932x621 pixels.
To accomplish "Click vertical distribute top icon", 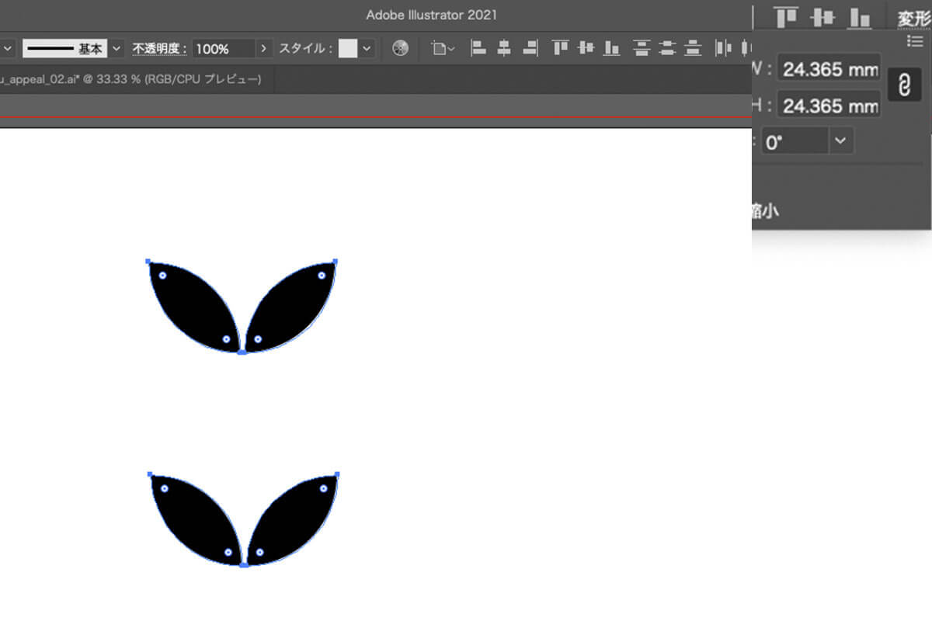I will [641, 48].
